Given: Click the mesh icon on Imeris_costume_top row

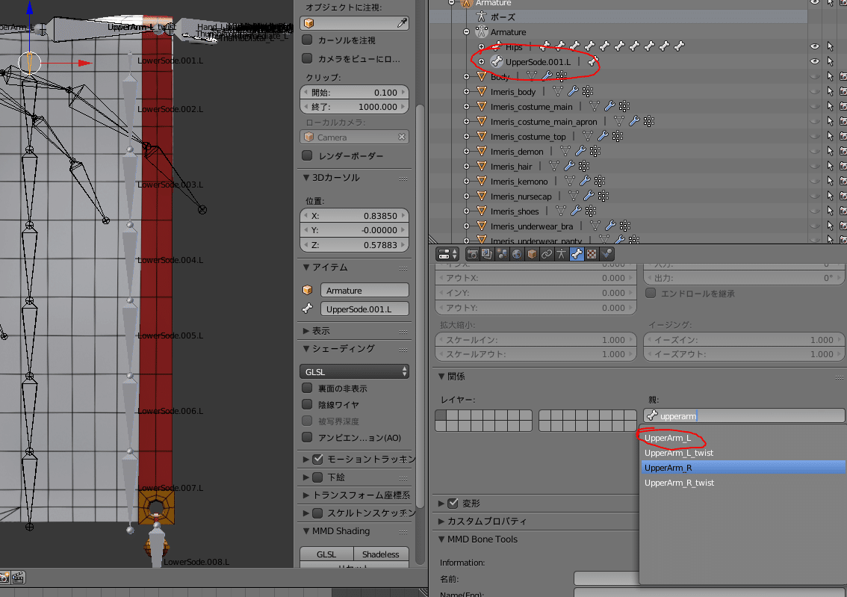Looking at the screenshot, I should click(588, 137).
